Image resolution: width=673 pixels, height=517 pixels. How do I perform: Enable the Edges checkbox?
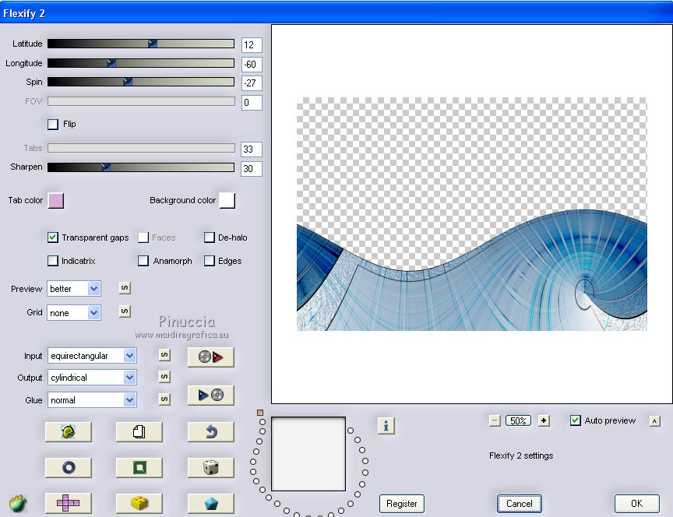point(210,261)
